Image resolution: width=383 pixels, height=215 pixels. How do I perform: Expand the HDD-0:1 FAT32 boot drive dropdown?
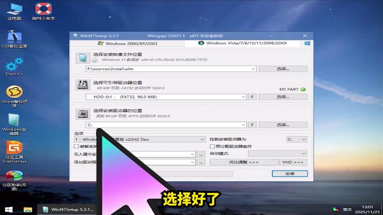click(x=243, y=97)
